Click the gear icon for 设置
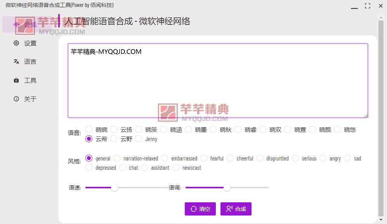This screenshot has height=224, width=387. (16, 43)
